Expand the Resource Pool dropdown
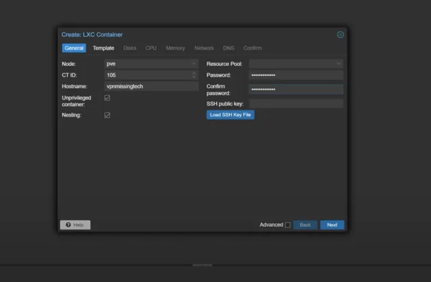 coord(339,63)
